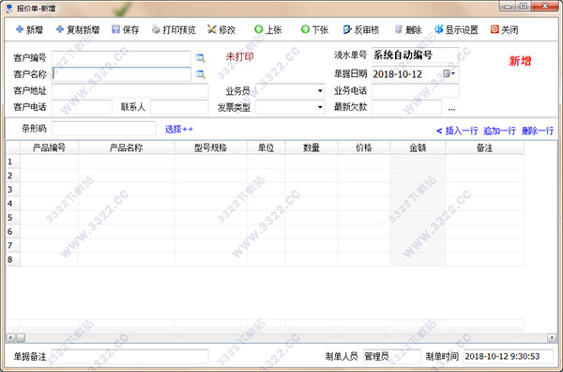Click the 反审核 toolbar button

tap(361, 30)
